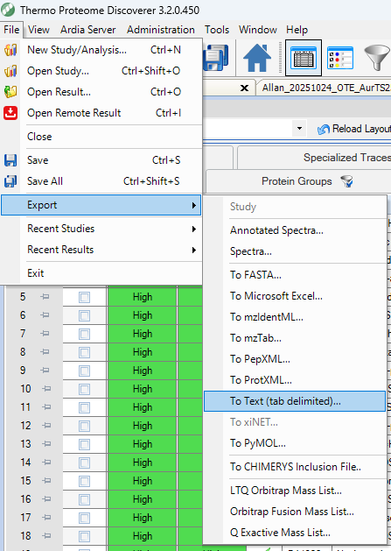This screenshot has height=551, width=391.
Task: Export Annotated Spectra
Action: [x=295, y=230]
